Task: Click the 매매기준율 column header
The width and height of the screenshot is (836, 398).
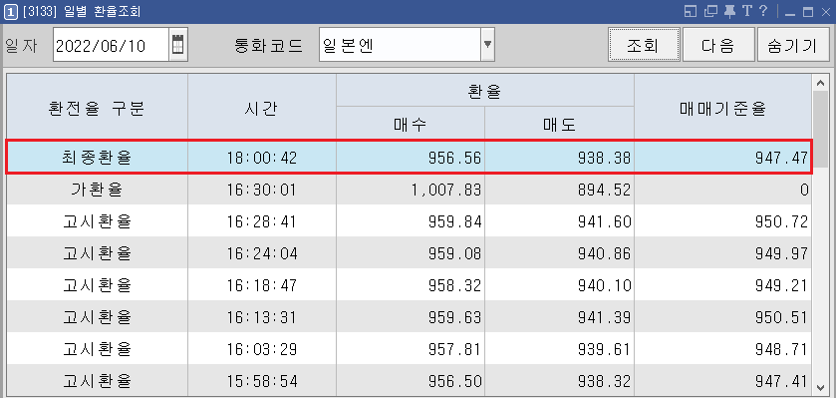Action: tap(722, 107)
